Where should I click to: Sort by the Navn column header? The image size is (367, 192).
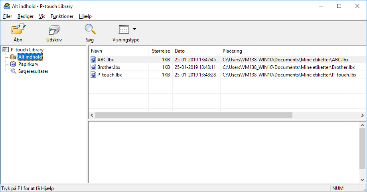point(118,51)
